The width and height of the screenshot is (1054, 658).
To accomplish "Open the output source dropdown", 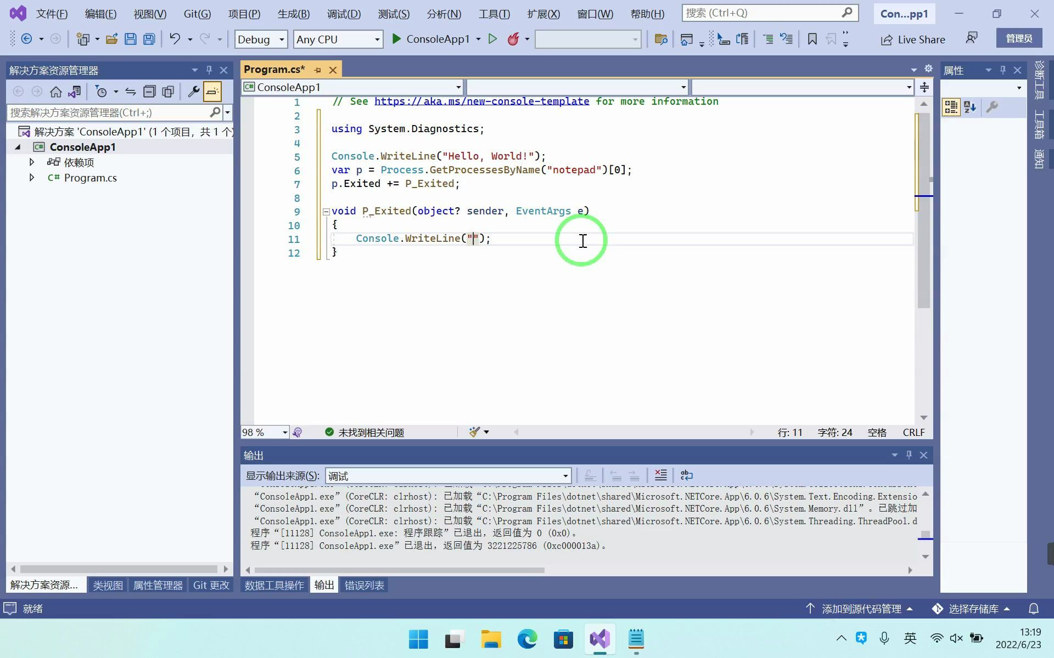I will [565, 476].
